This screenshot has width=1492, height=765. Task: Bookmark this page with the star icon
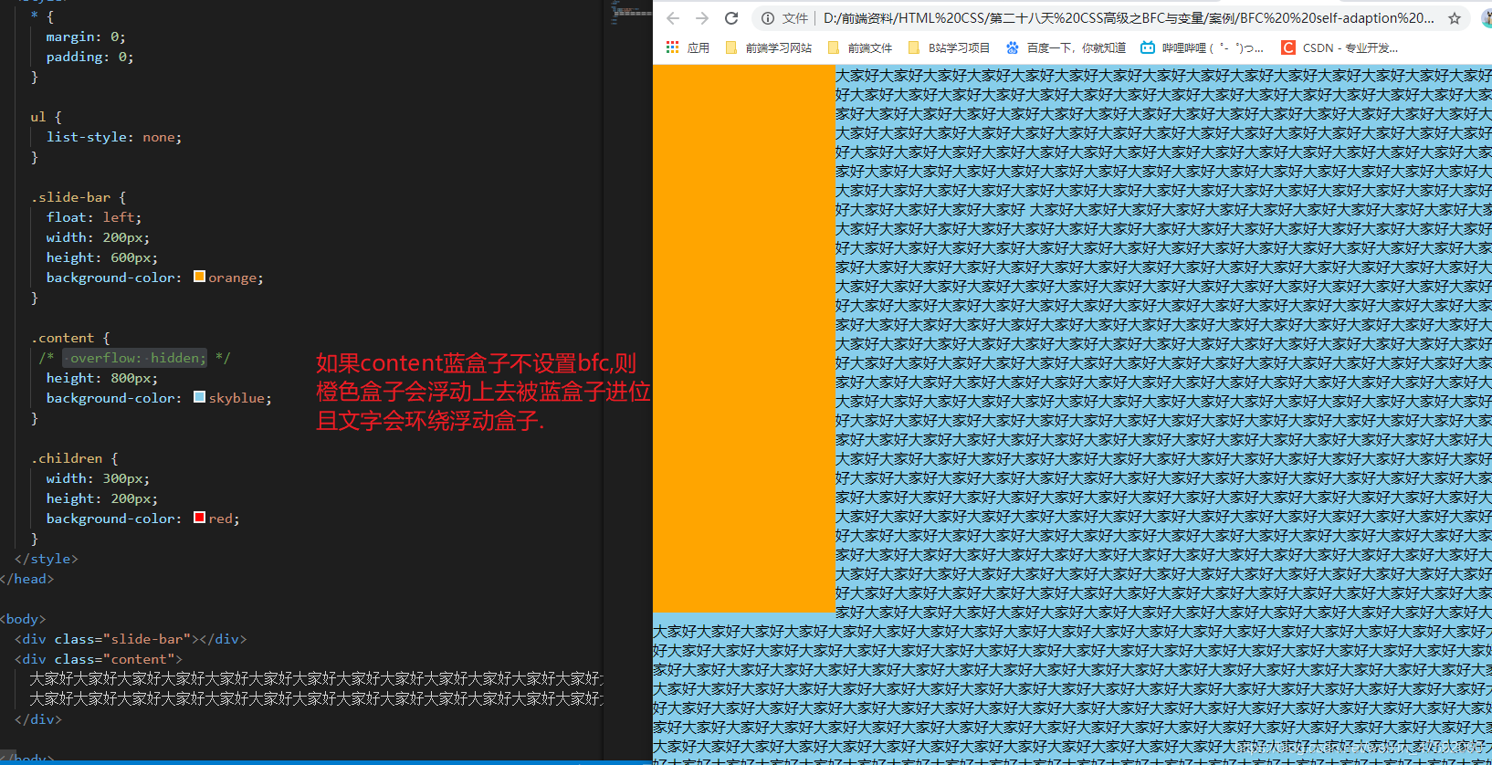tap(1455, 18)
